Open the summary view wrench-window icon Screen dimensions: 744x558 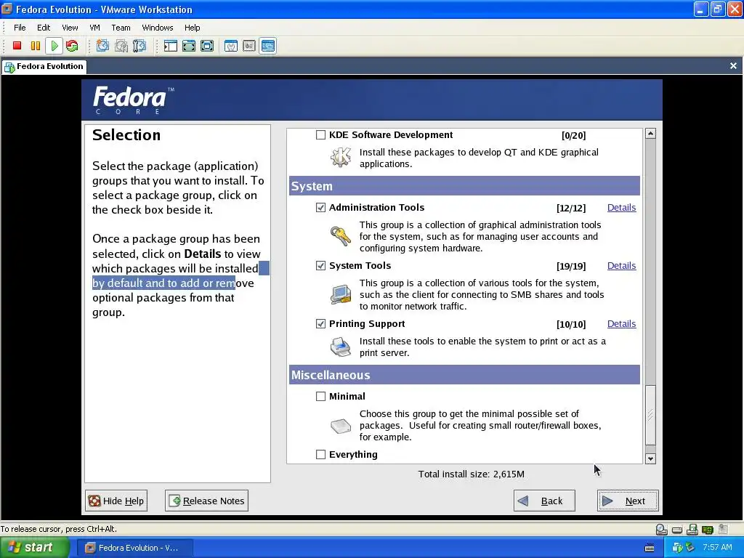231,46
